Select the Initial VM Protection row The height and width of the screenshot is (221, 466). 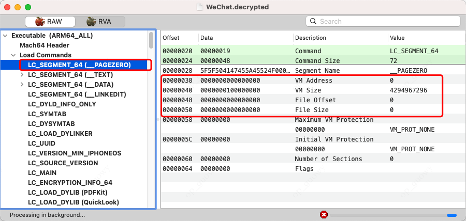point(314,139)
